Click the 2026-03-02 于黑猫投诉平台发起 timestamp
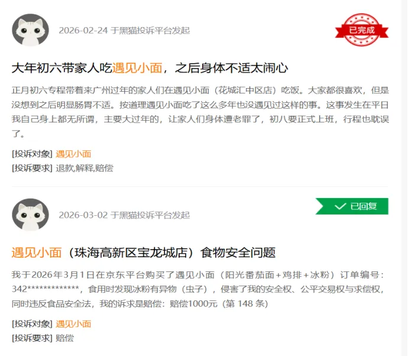Image resolution: width=408 pixels, height=356 pixels. click(x=124, y=215)
